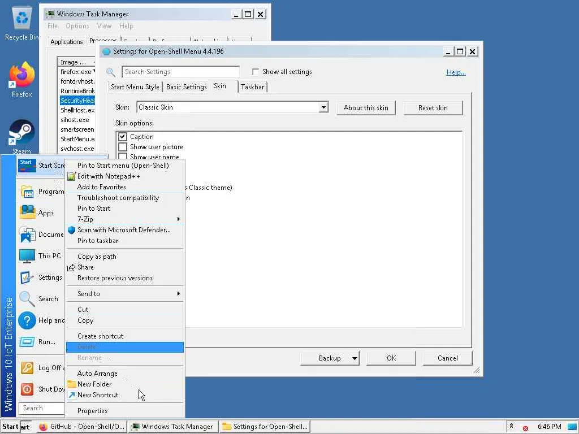Open the Help question mark icon

(27, 320)
